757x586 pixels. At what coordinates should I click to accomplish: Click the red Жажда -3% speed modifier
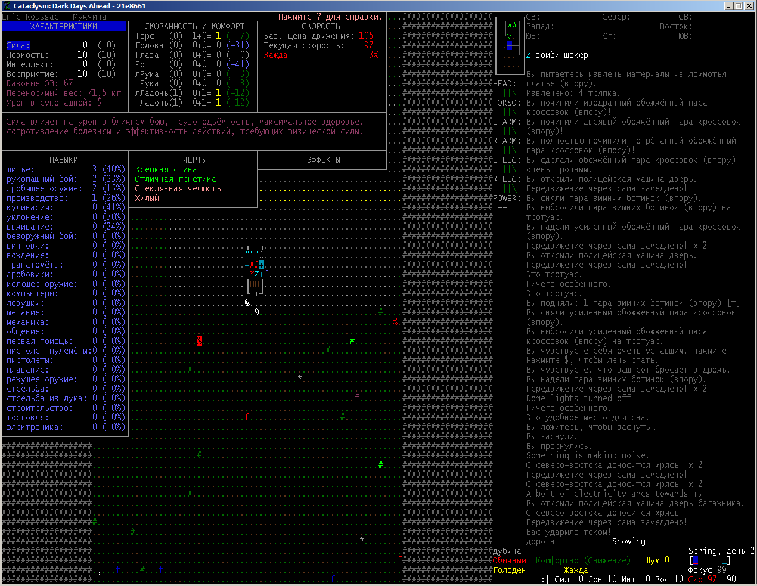321,55
